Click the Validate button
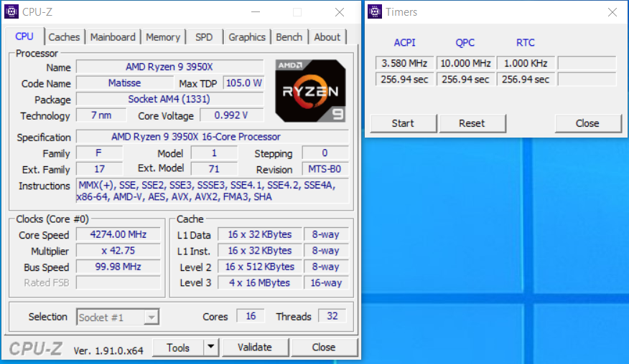The height and width of the screenshot is (364, 629). click(255, 348)
